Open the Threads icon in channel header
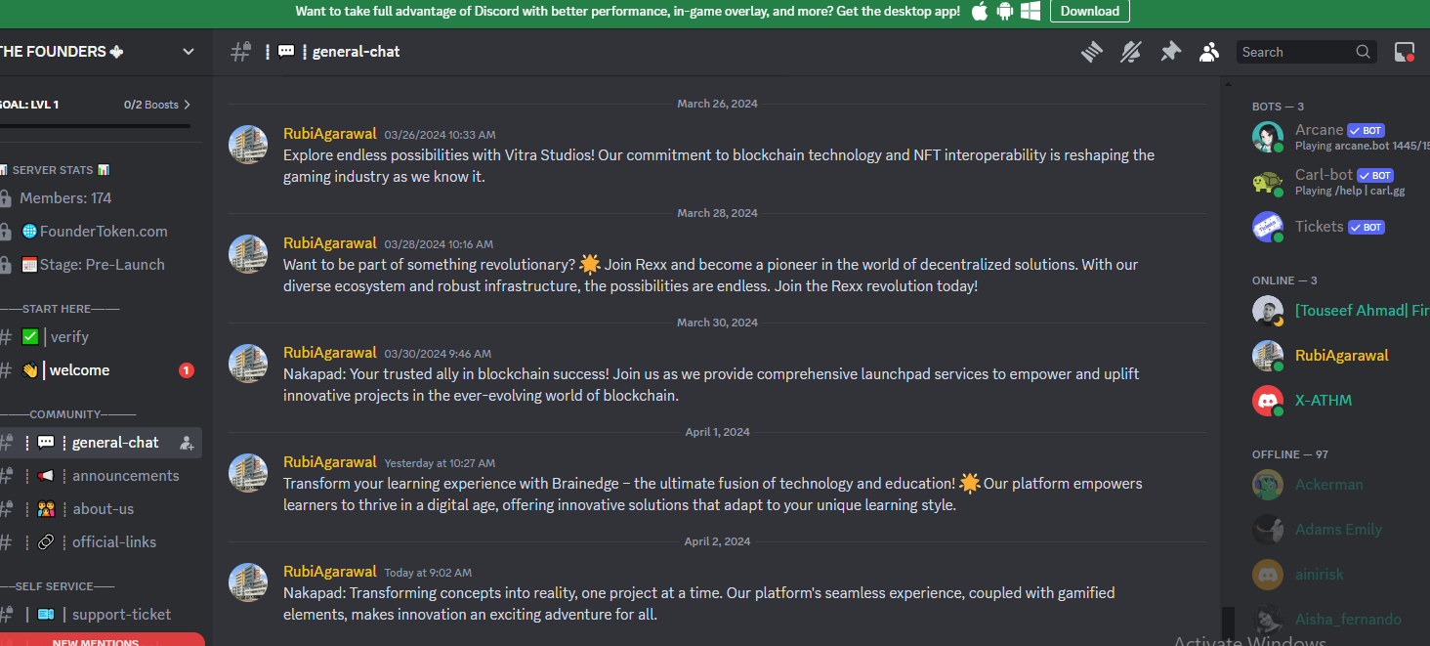The width and height of the screenshot is (1430, 646). [1092, 52]
